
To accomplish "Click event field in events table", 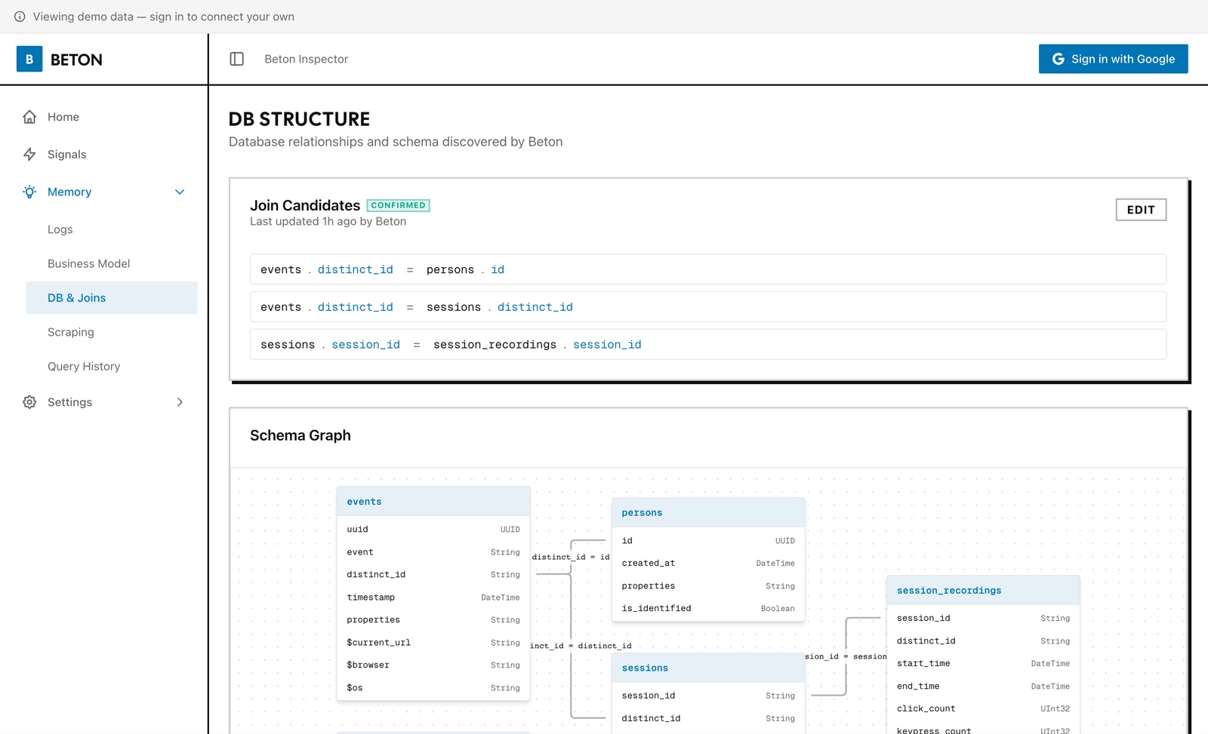I will [433, 552].
